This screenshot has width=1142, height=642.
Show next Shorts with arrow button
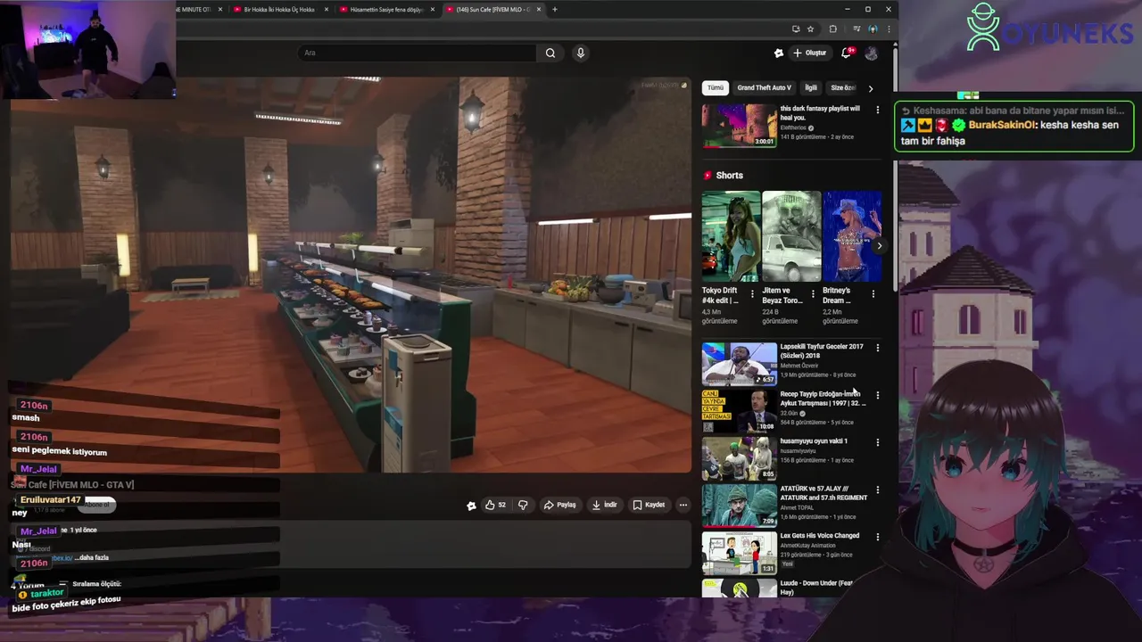[879, 246]
